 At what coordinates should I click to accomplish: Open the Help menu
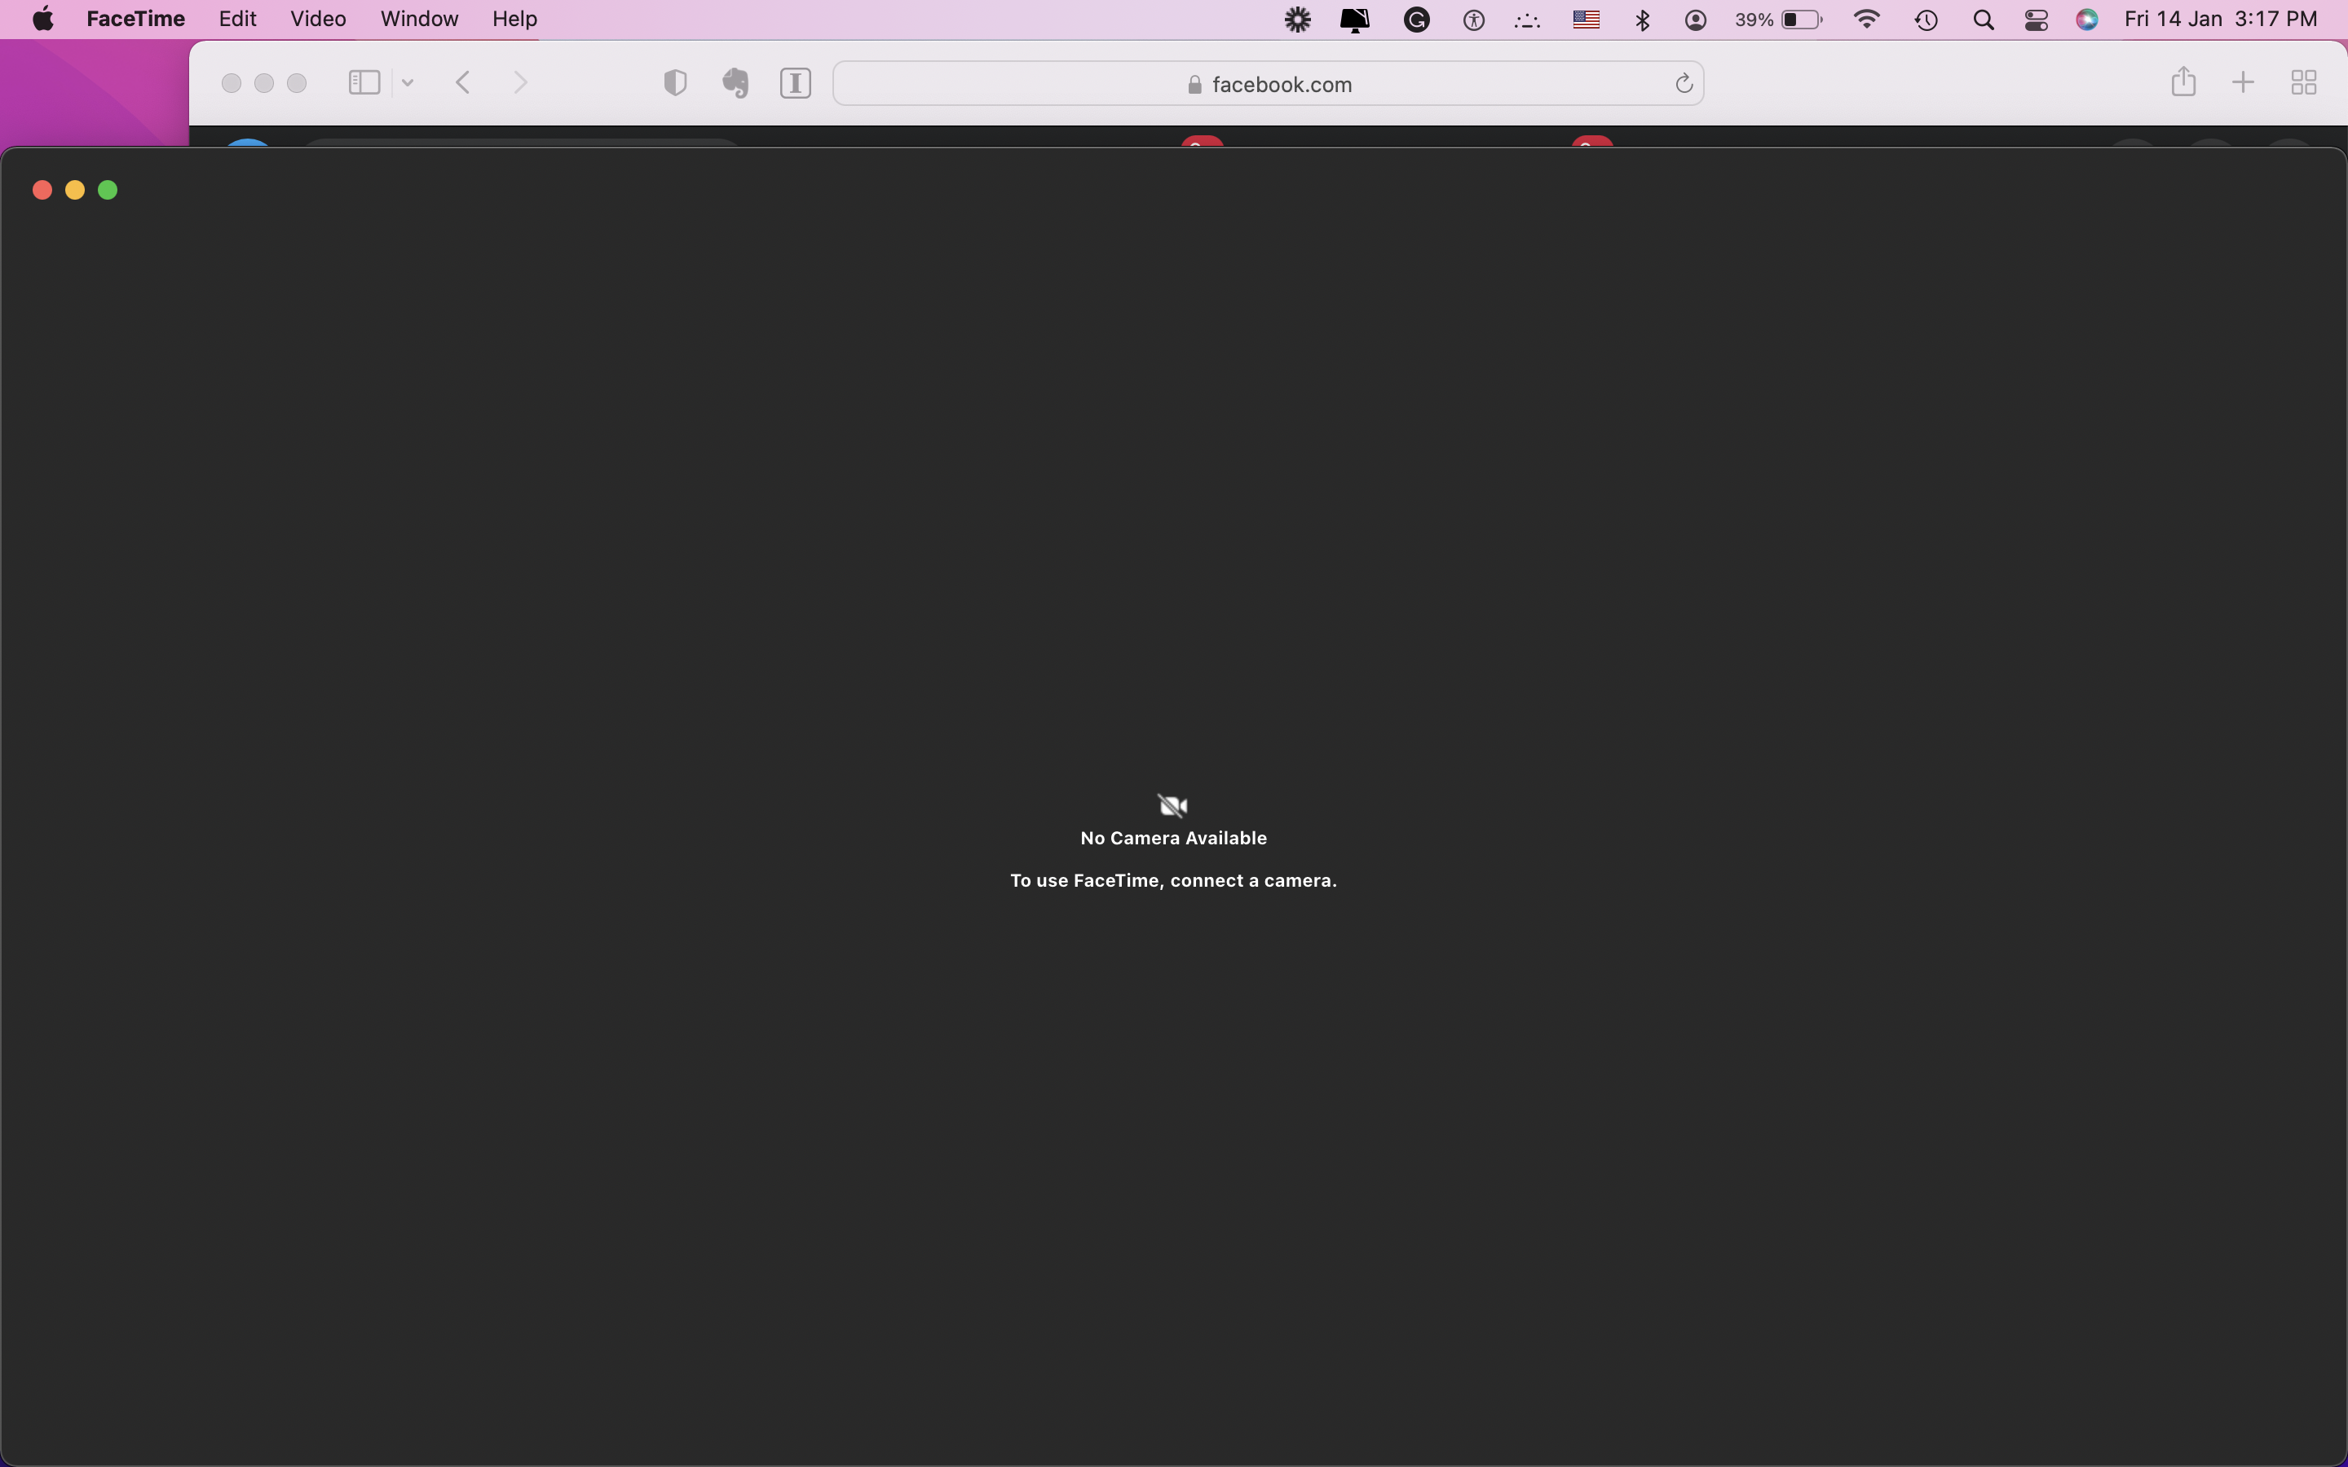(514, 20)
